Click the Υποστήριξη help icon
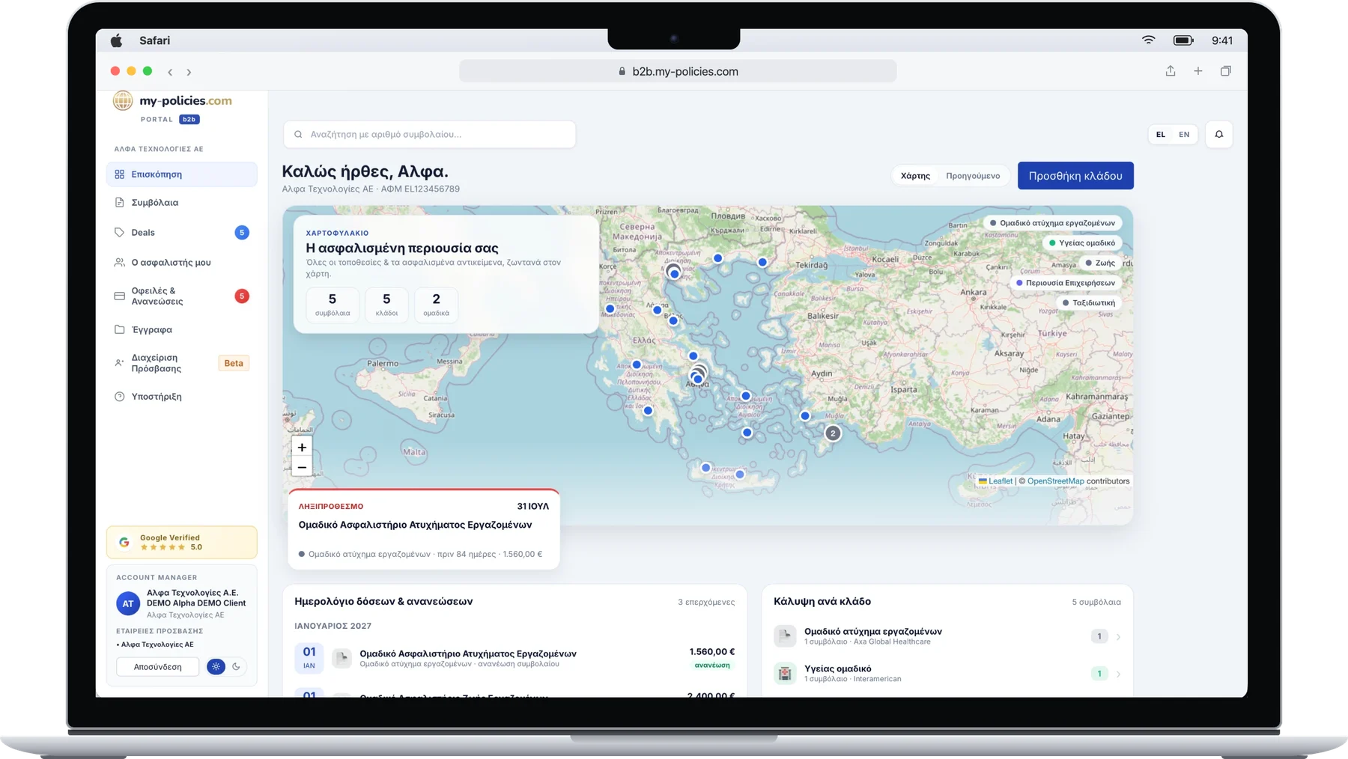1348x759 pixels. 119,397
